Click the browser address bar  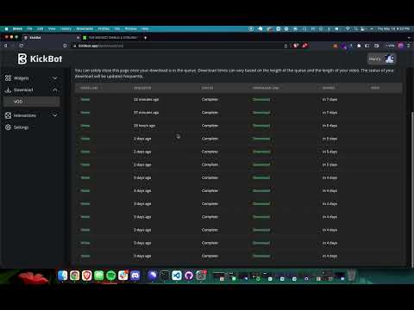[179, 46]
